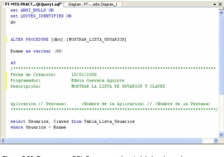
Task: Switch to the PT-MTO-PRACT SQLQuery1.sql tab
Action: point(33,4)
